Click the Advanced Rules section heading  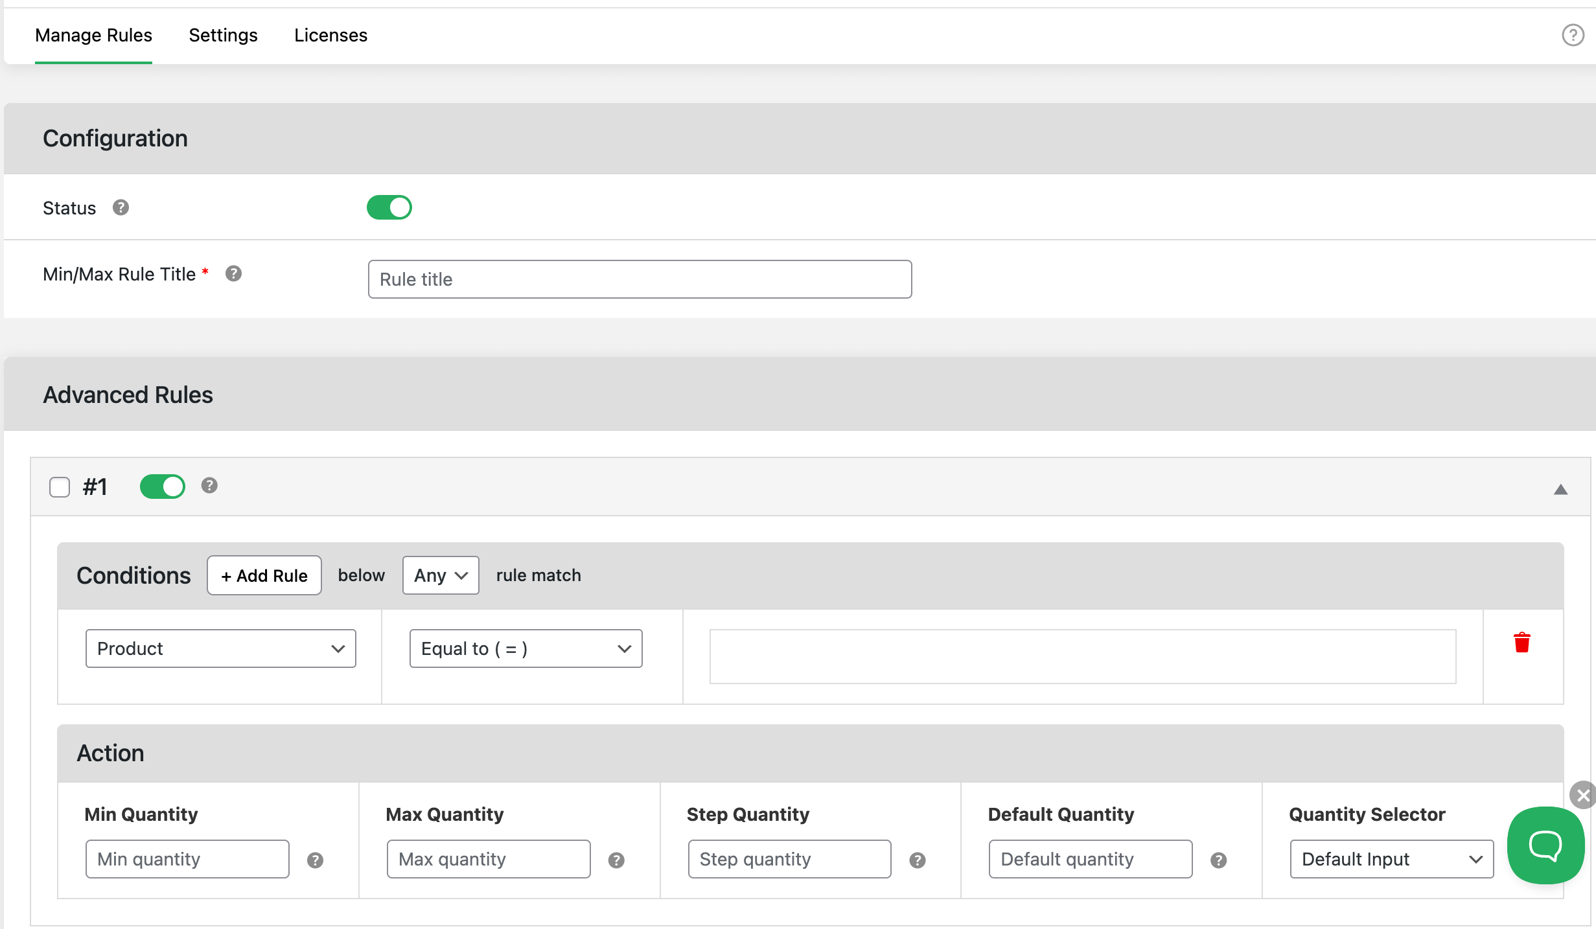click(x=128, y=395)
